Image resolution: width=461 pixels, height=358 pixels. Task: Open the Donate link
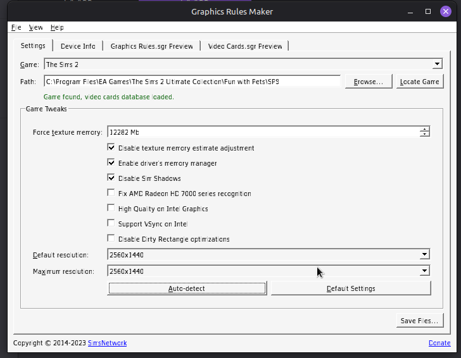point(439,343)
